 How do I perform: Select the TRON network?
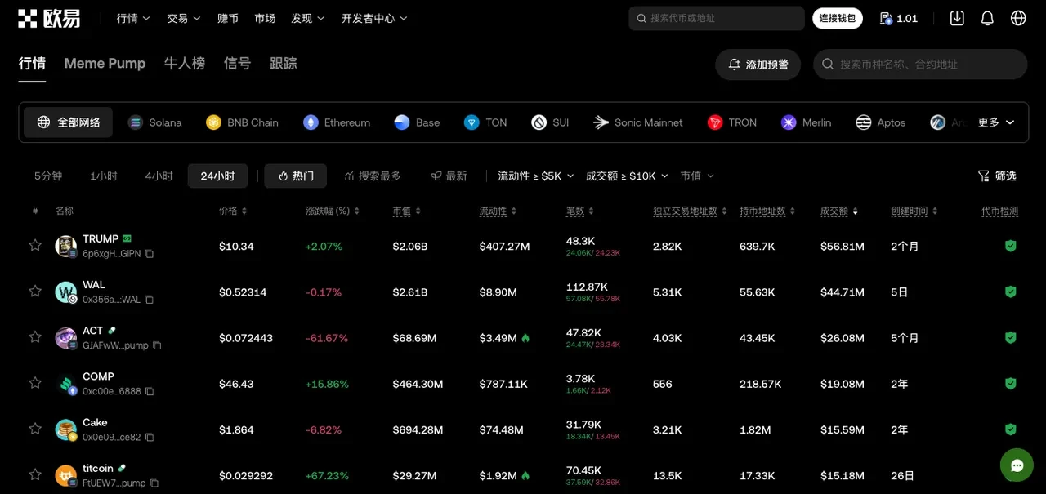coord(732,122)
